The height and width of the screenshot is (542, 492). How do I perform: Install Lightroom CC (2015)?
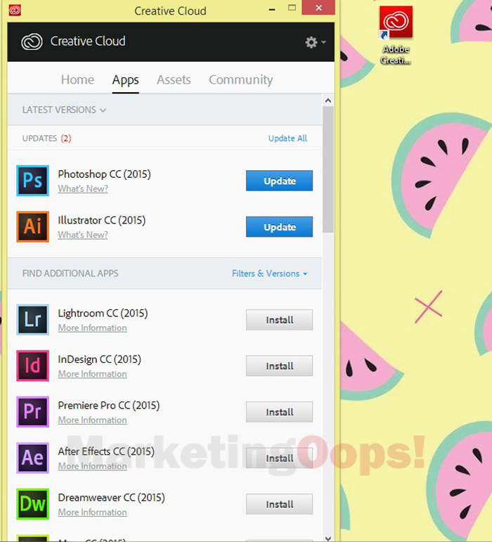point(279,320)
